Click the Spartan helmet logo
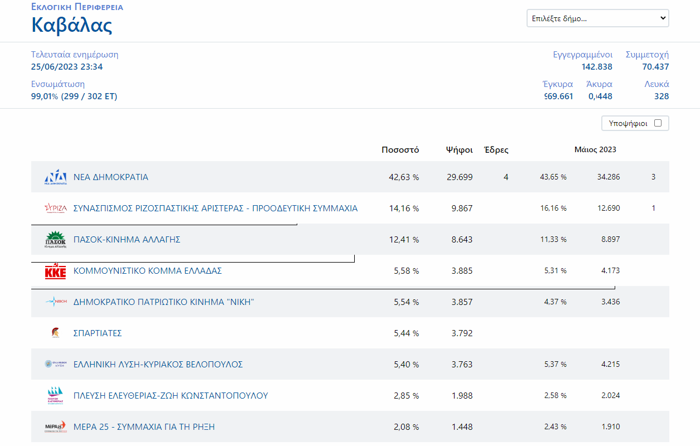 (55, 333)
